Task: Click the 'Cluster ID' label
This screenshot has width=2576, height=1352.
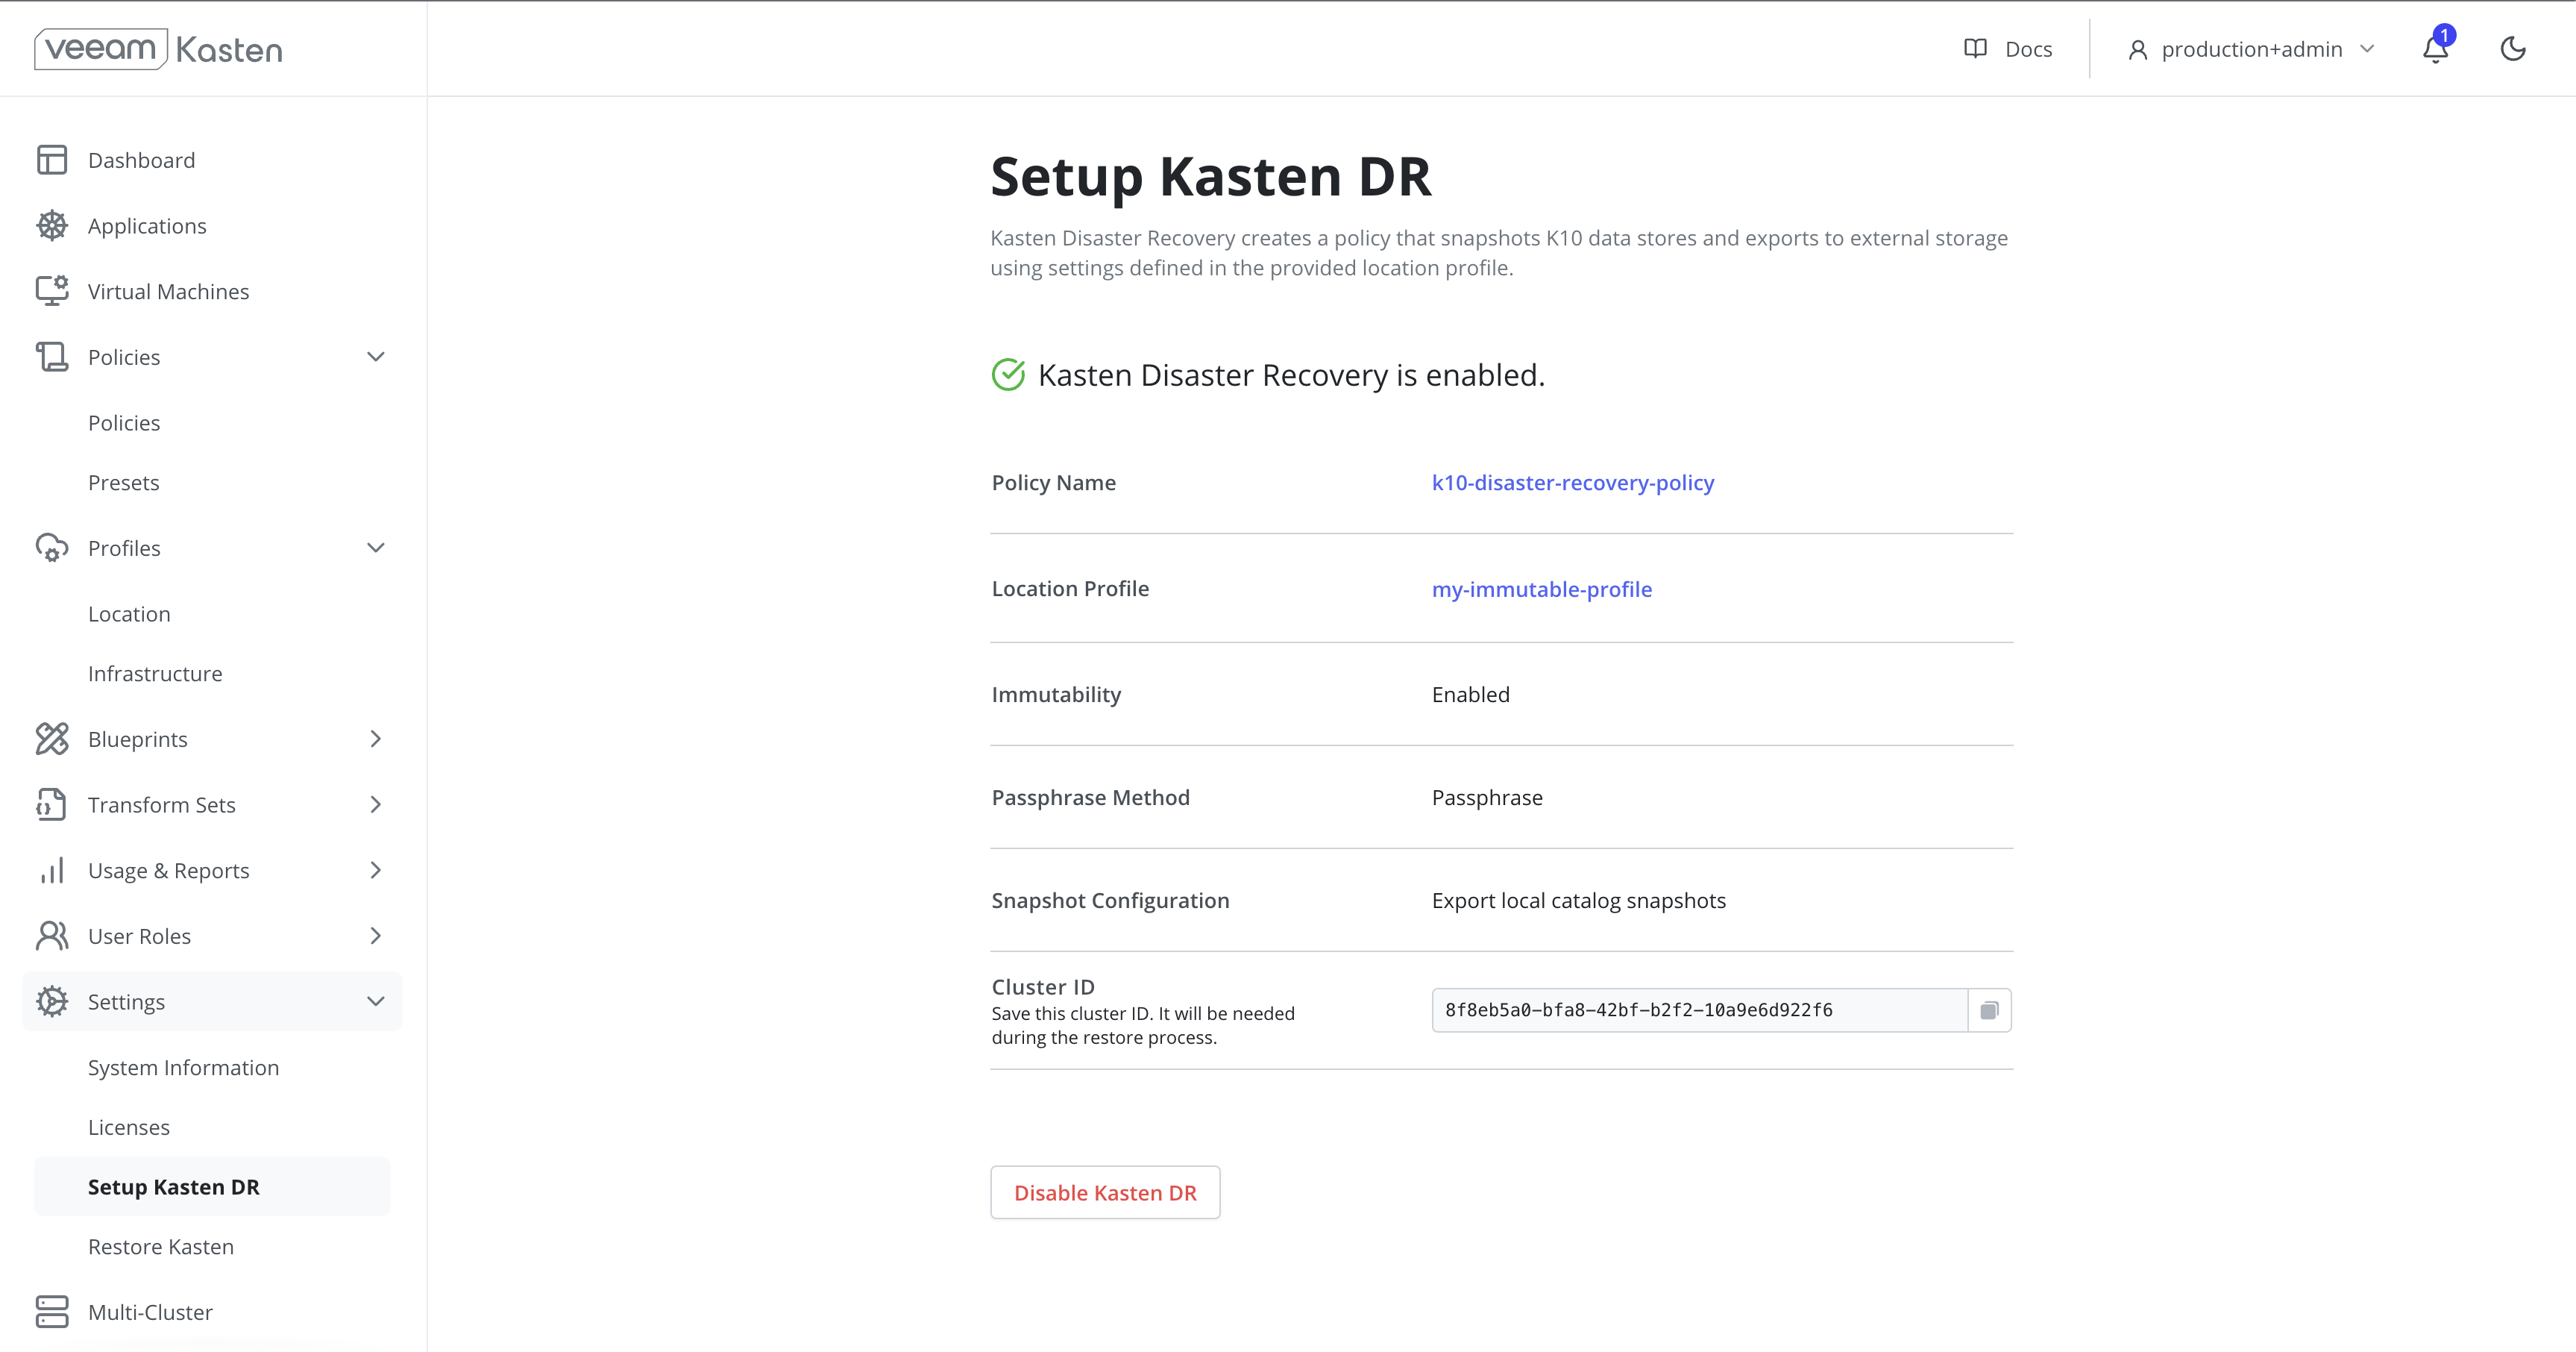Action: point(1043,986)
